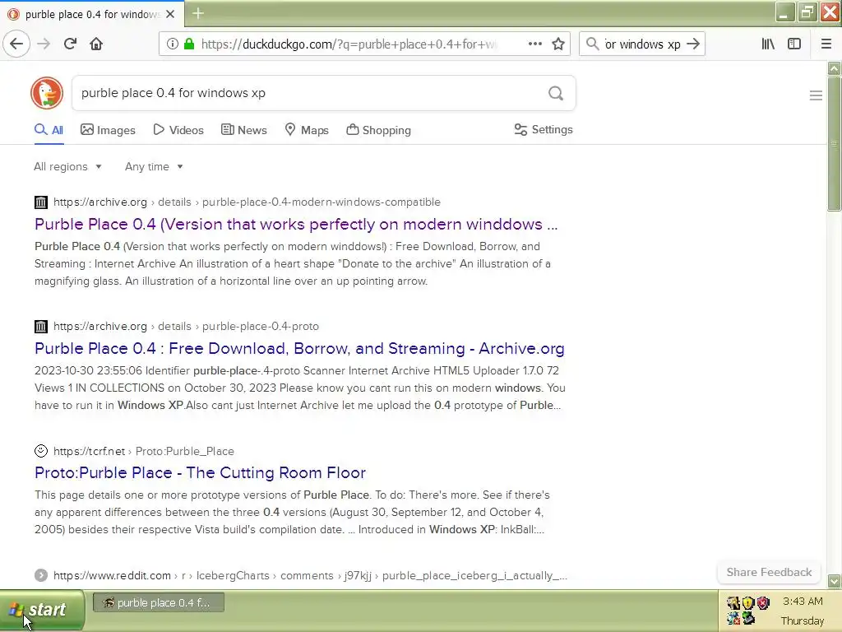
Task: Click the 3:43 AM taskbar clock
Action: click(x=803, y=601)
